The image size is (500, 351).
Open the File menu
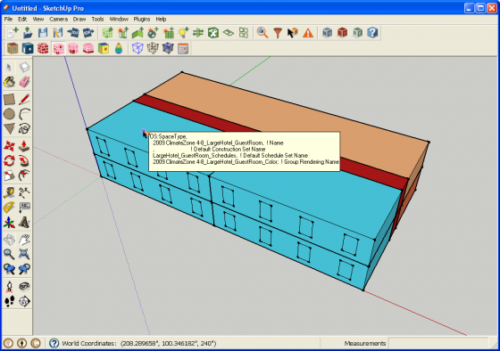click(x=8, y=19)
